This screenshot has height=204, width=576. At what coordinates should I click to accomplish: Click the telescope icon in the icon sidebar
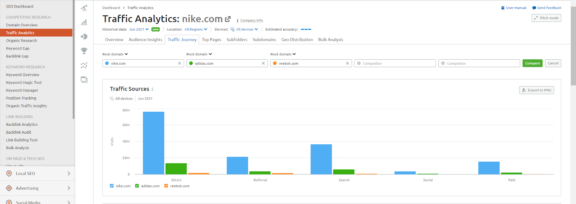(84, 8)
